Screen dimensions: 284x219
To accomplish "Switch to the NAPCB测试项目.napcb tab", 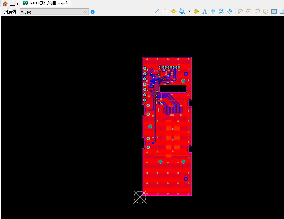I will [x=45, y=3].
